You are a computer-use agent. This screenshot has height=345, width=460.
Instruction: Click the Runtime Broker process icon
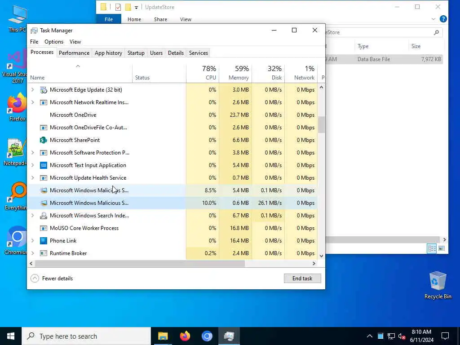click(x=44, y=253)
